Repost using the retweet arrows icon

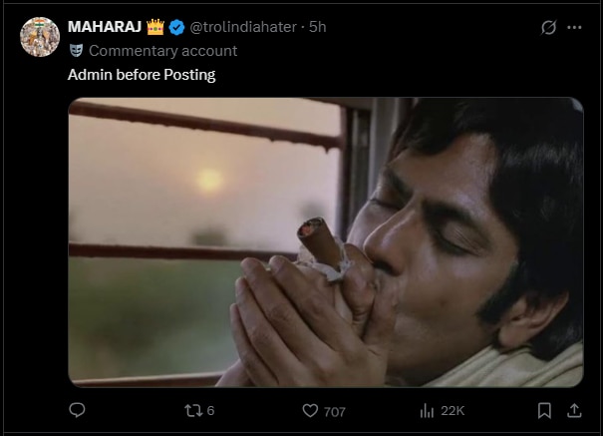194,410
